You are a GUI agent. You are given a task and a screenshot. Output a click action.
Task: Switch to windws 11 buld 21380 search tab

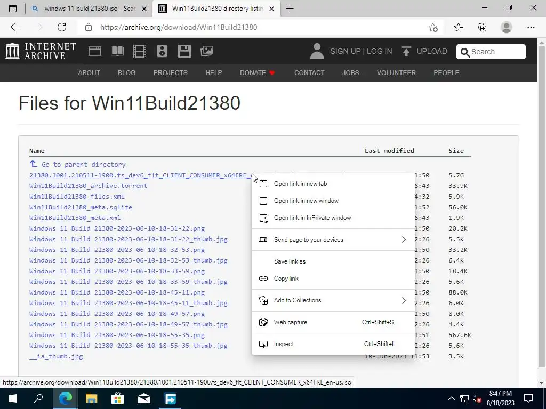point(89,9)
